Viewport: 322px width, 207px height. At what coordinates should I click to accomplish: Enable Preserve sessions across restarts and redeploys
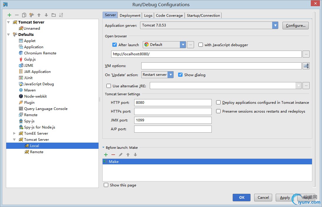coord(218,111)
